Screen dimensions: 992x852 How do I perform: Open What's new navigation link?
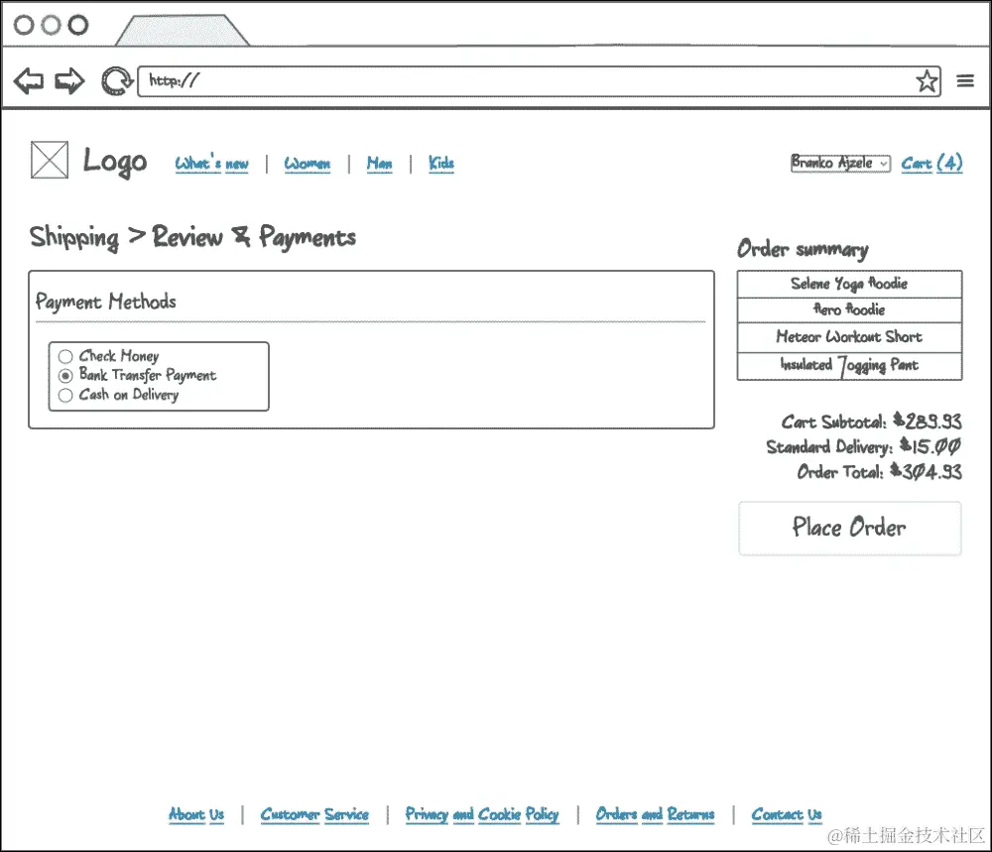211,164
